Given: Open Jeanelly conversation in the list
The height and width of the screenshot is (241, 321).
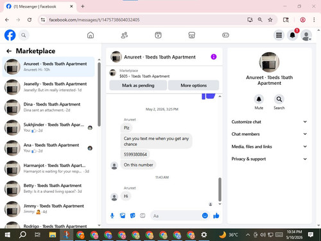Looking at the screenshot, I should [x=48, y=87].
